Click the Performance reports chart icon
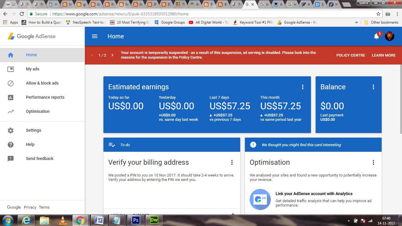This screenshot has width=402, height=226. (11, 97)
